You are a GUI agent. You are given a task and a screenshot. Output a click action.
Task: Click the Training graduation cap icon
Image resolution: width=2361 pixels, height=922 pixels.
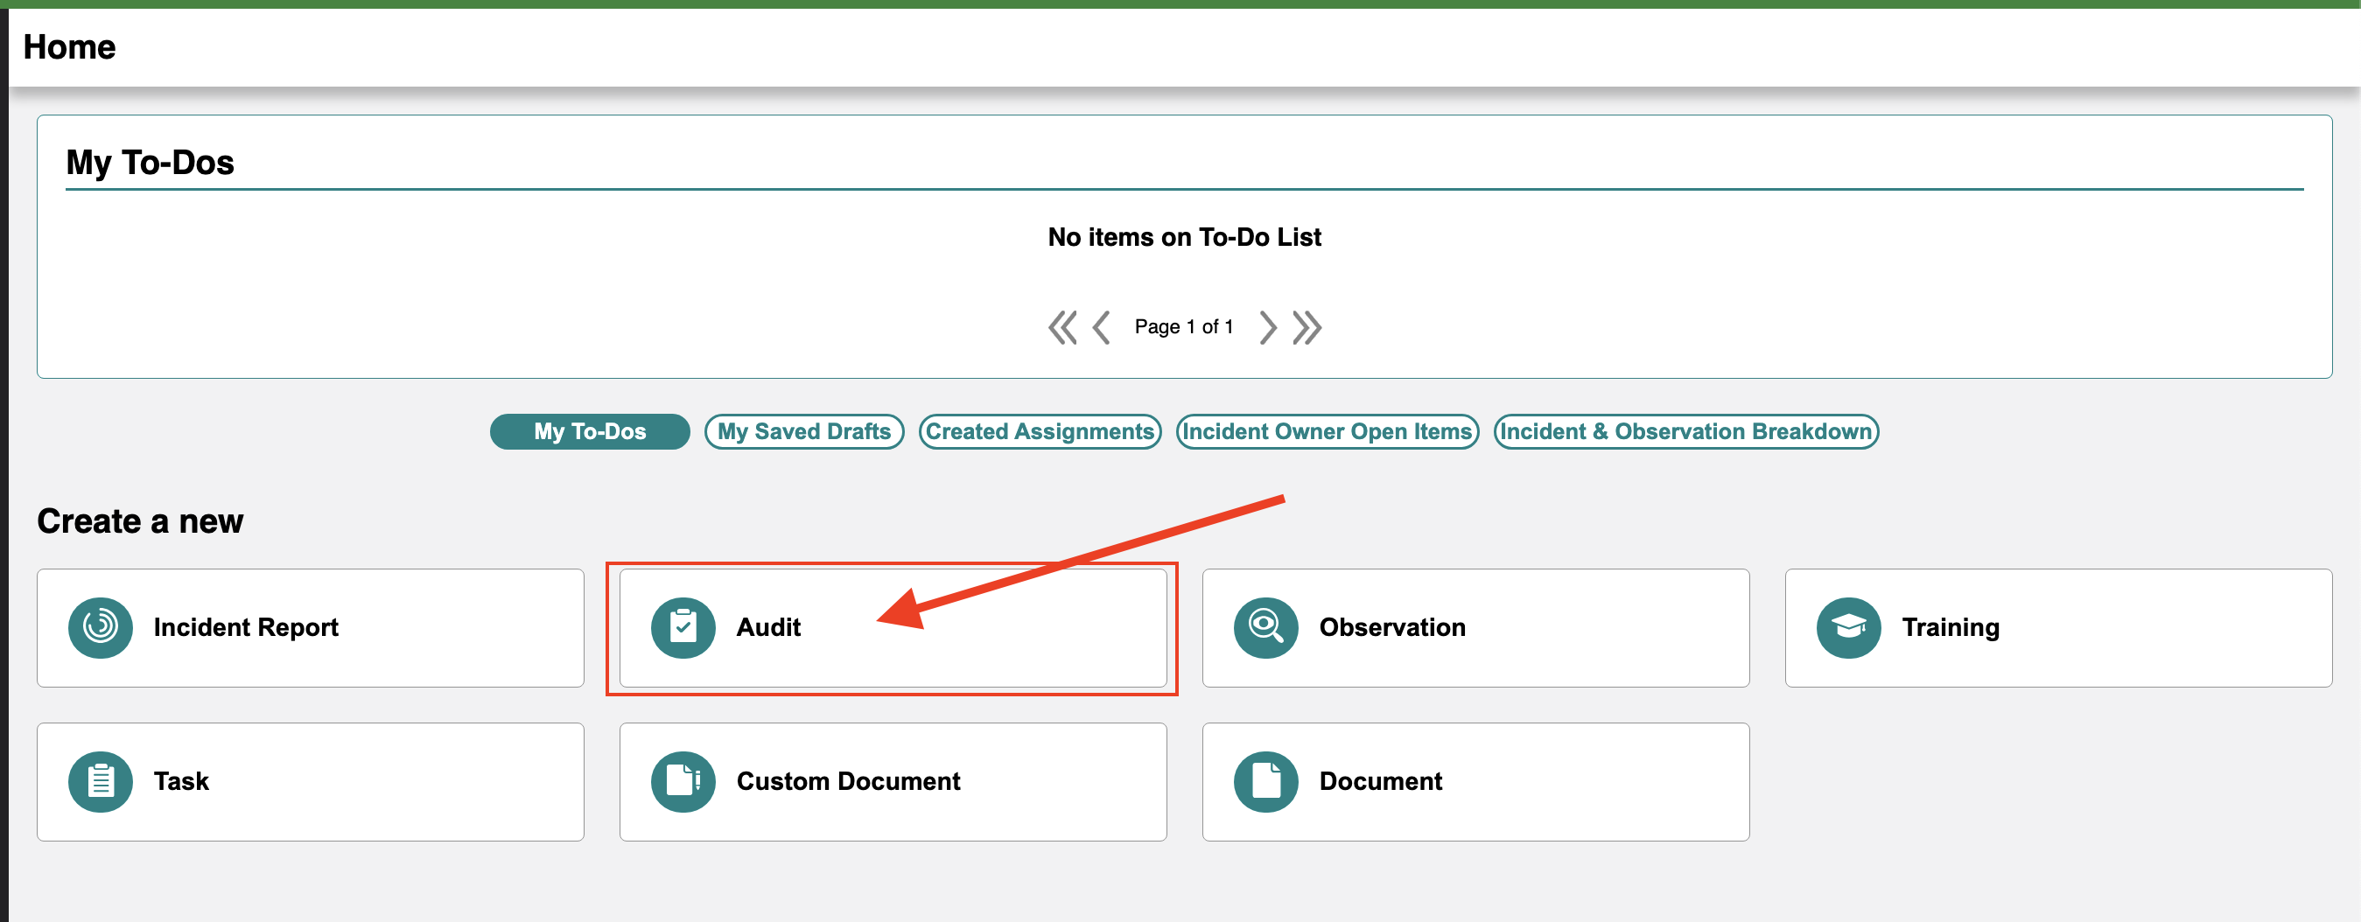coord(1849,628)
